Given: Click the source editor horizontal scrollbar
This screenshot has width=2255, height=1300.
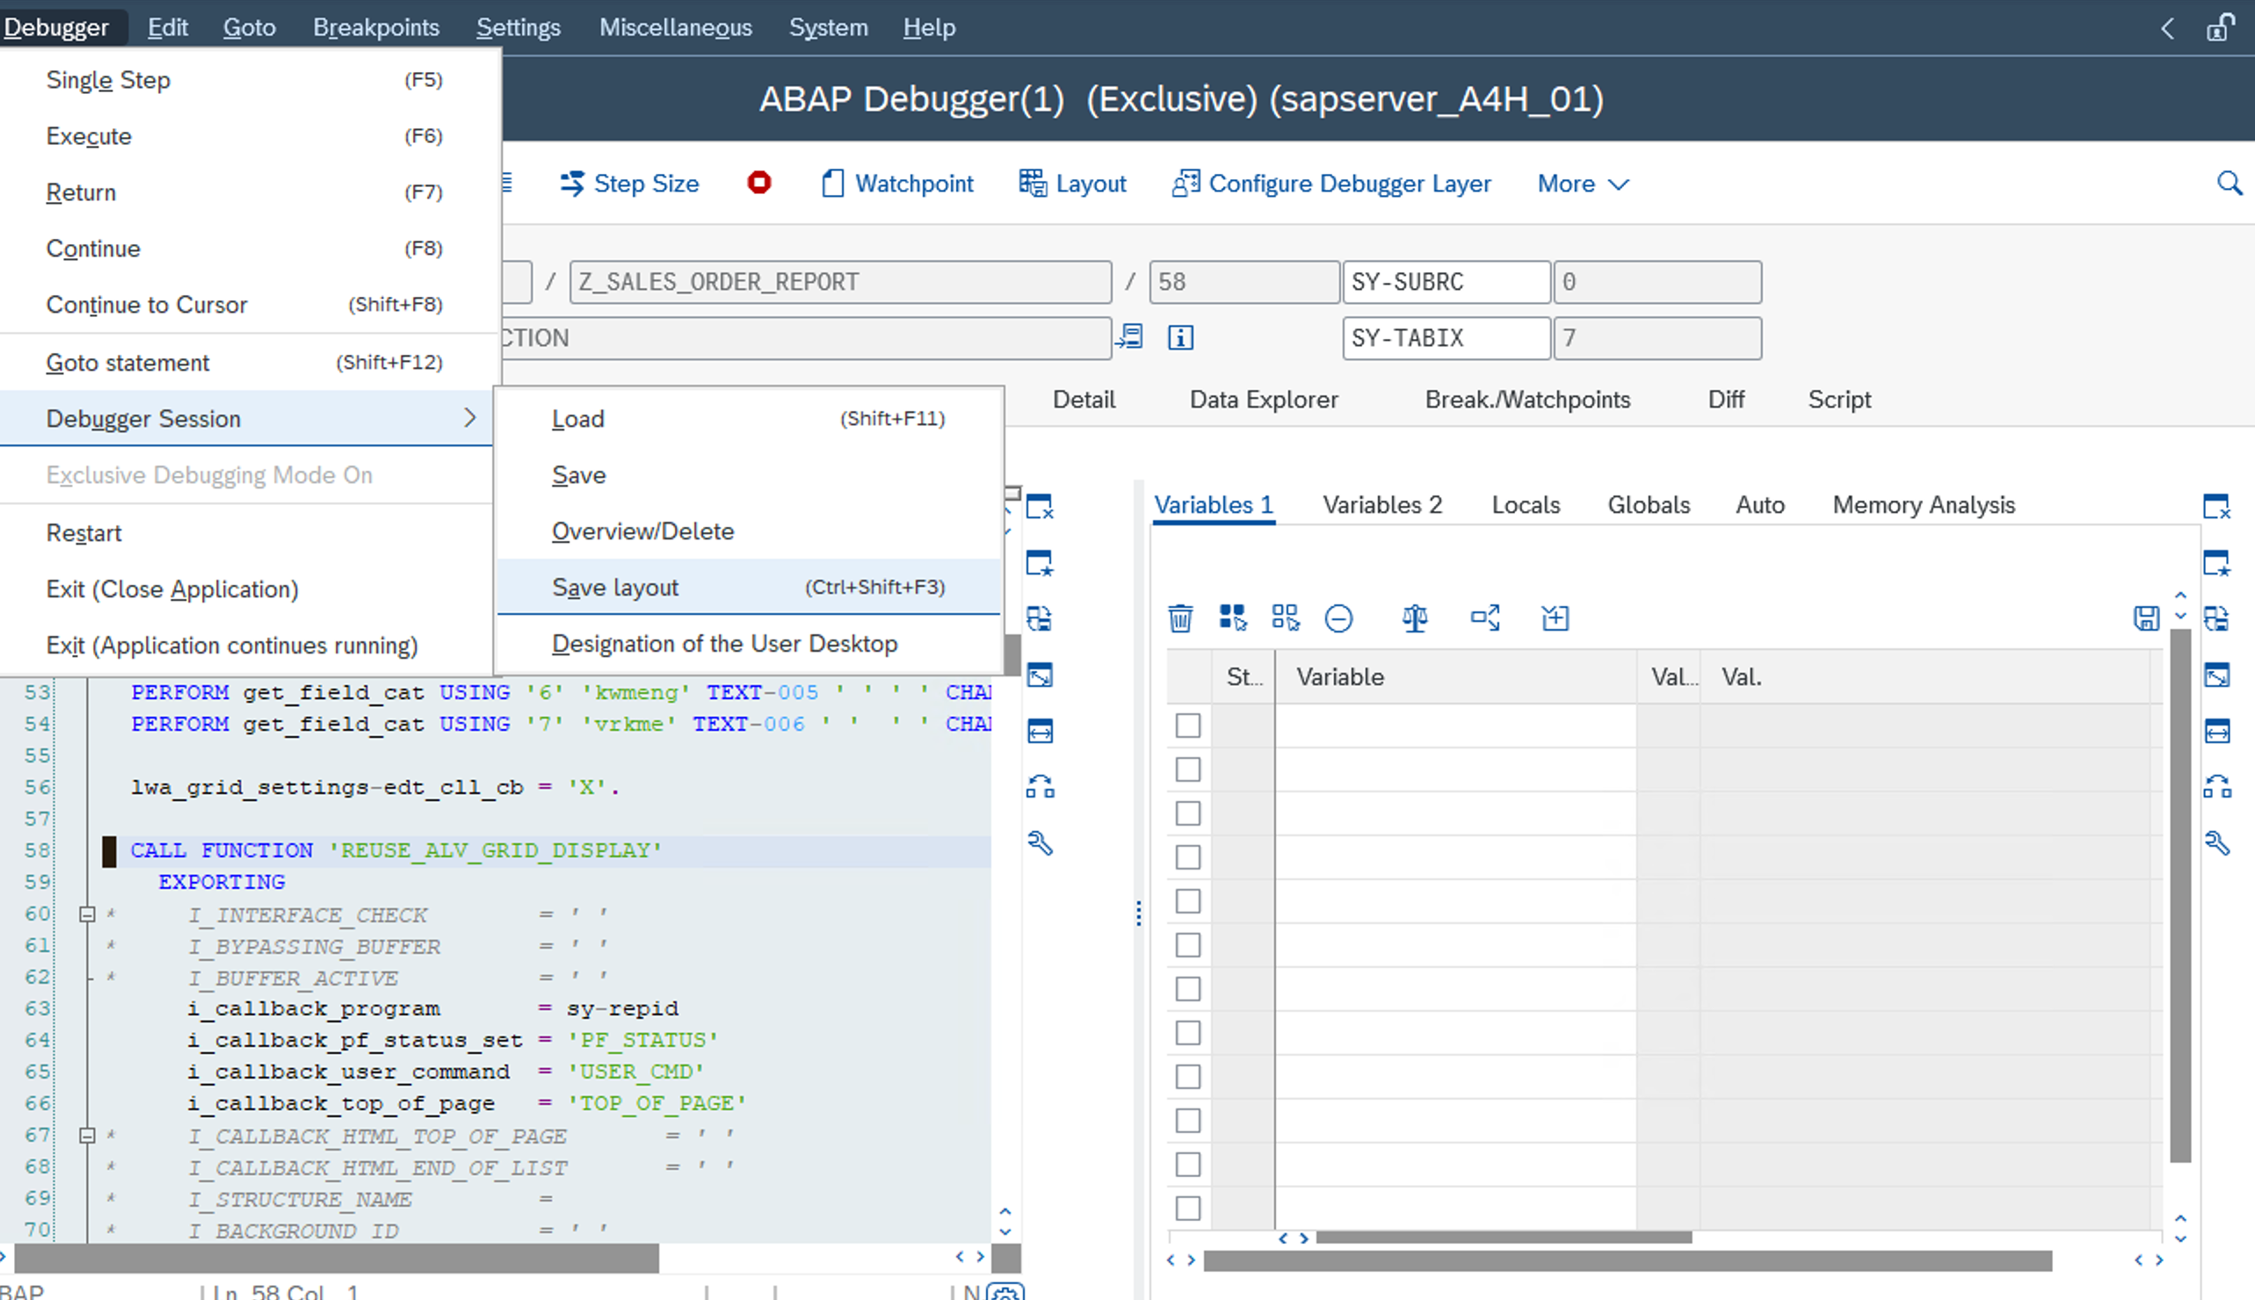Looking at the screenshot, I should (x=337, y=1257).
